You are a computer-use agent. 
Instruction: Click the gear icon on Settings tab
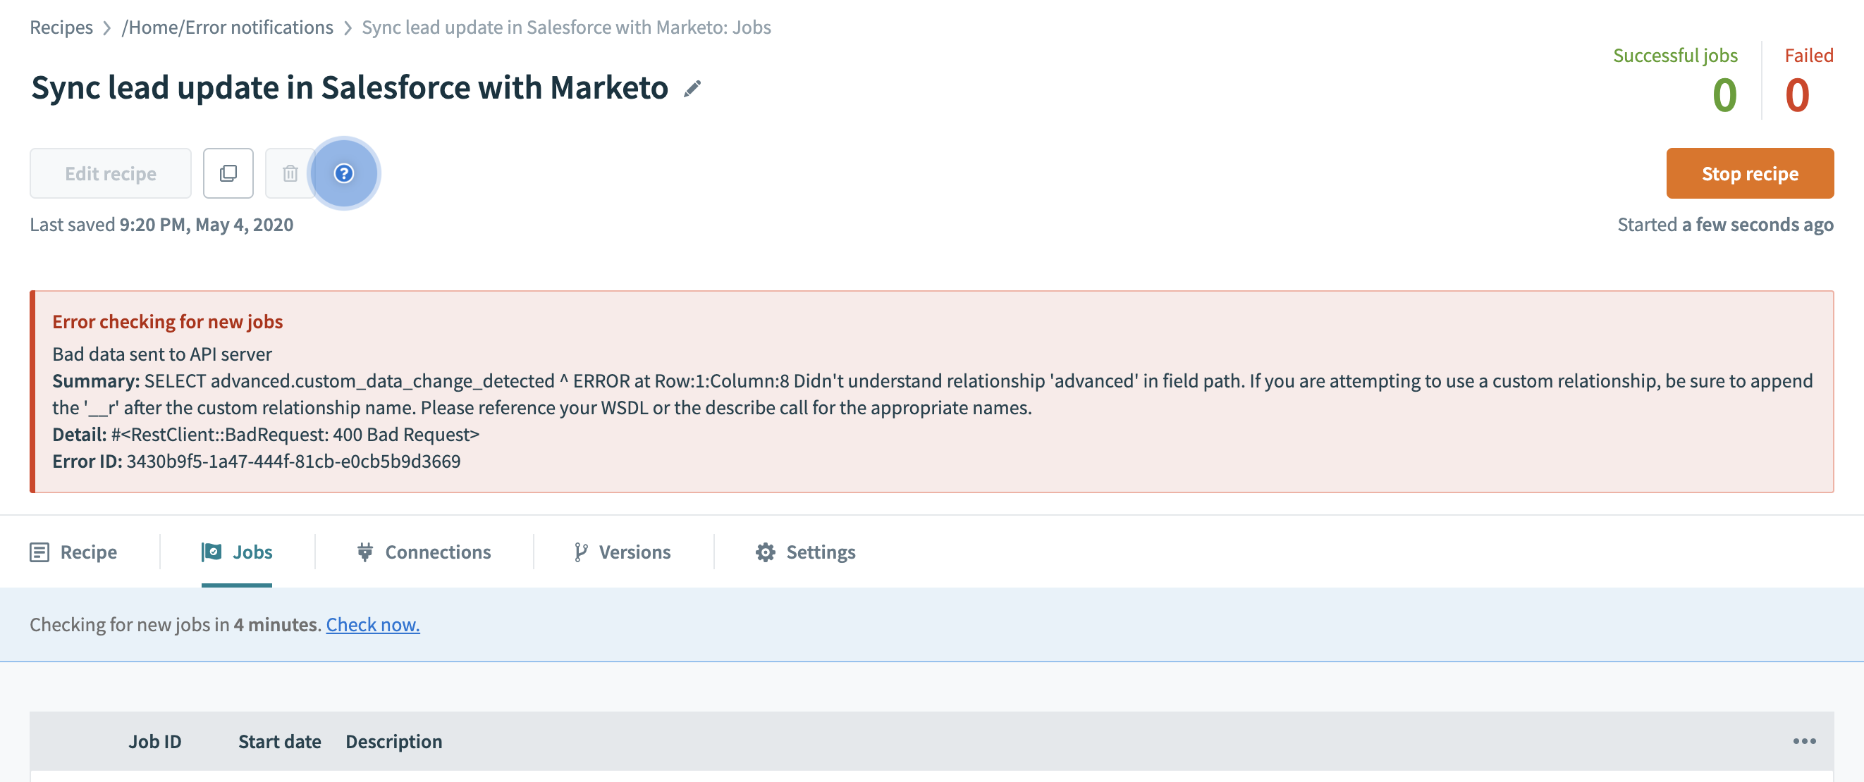click(765, 552)
